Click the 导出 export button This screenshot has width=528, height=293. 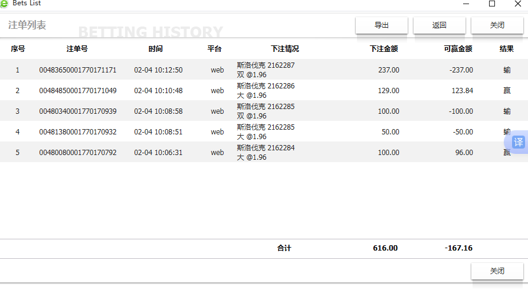(382, 25)
